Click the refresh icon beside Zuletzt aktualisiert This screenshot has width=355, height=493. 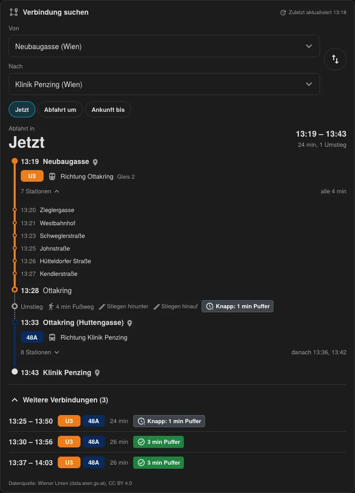point(283,13)
